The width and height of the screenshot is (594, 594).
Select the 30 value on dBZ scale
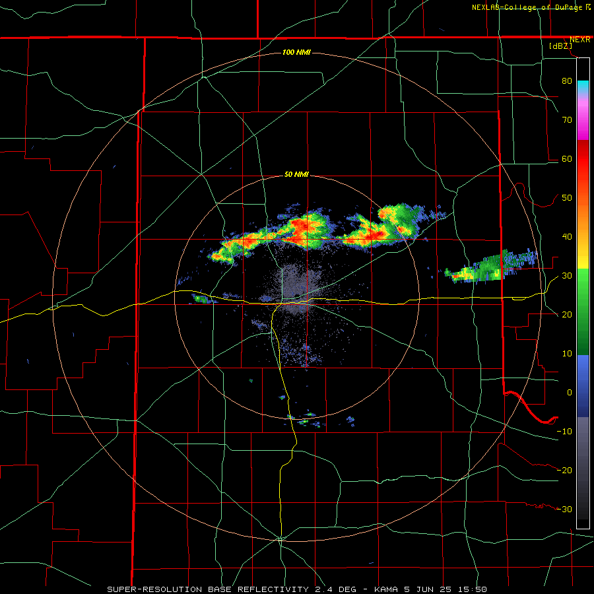(567, 276)
